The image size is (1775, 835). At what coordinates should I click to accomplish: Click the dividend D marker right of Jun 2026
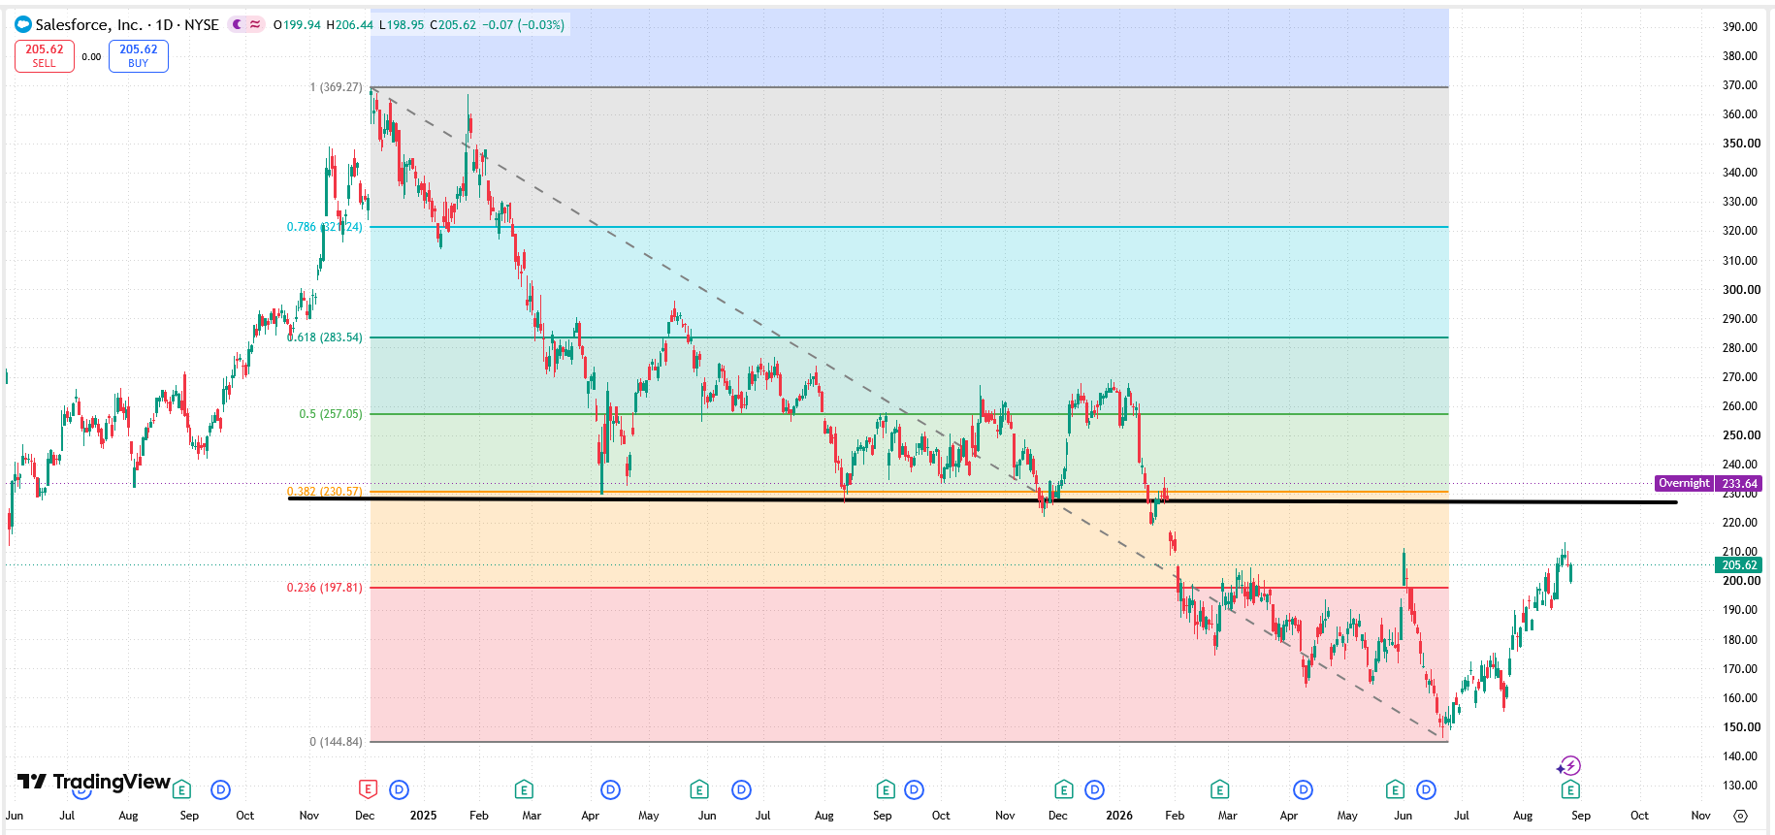[x=1426, y=789]
